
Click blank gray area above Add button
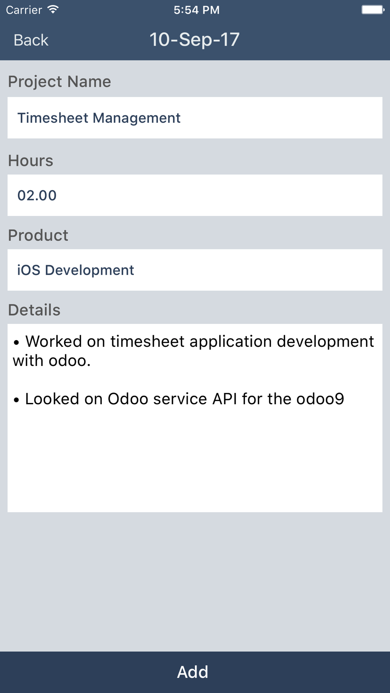coord(195,581)
